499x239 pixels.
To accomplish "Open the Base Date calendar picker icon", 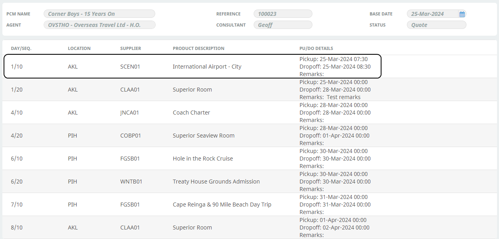I will pos(462,14).
